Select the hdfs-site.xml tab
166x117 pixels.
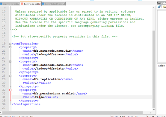point(31,4)
